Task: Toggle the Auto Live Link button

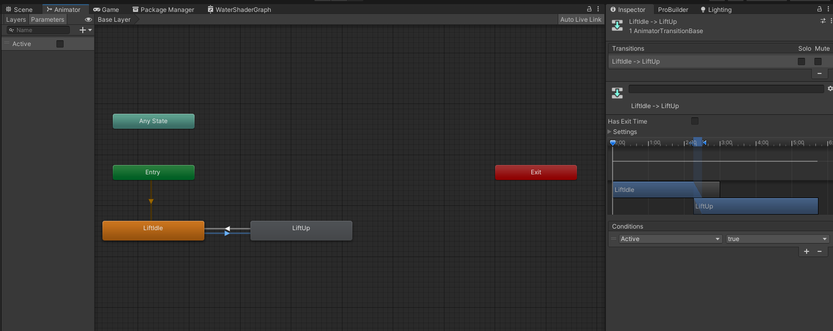Action: coord(580,20)
